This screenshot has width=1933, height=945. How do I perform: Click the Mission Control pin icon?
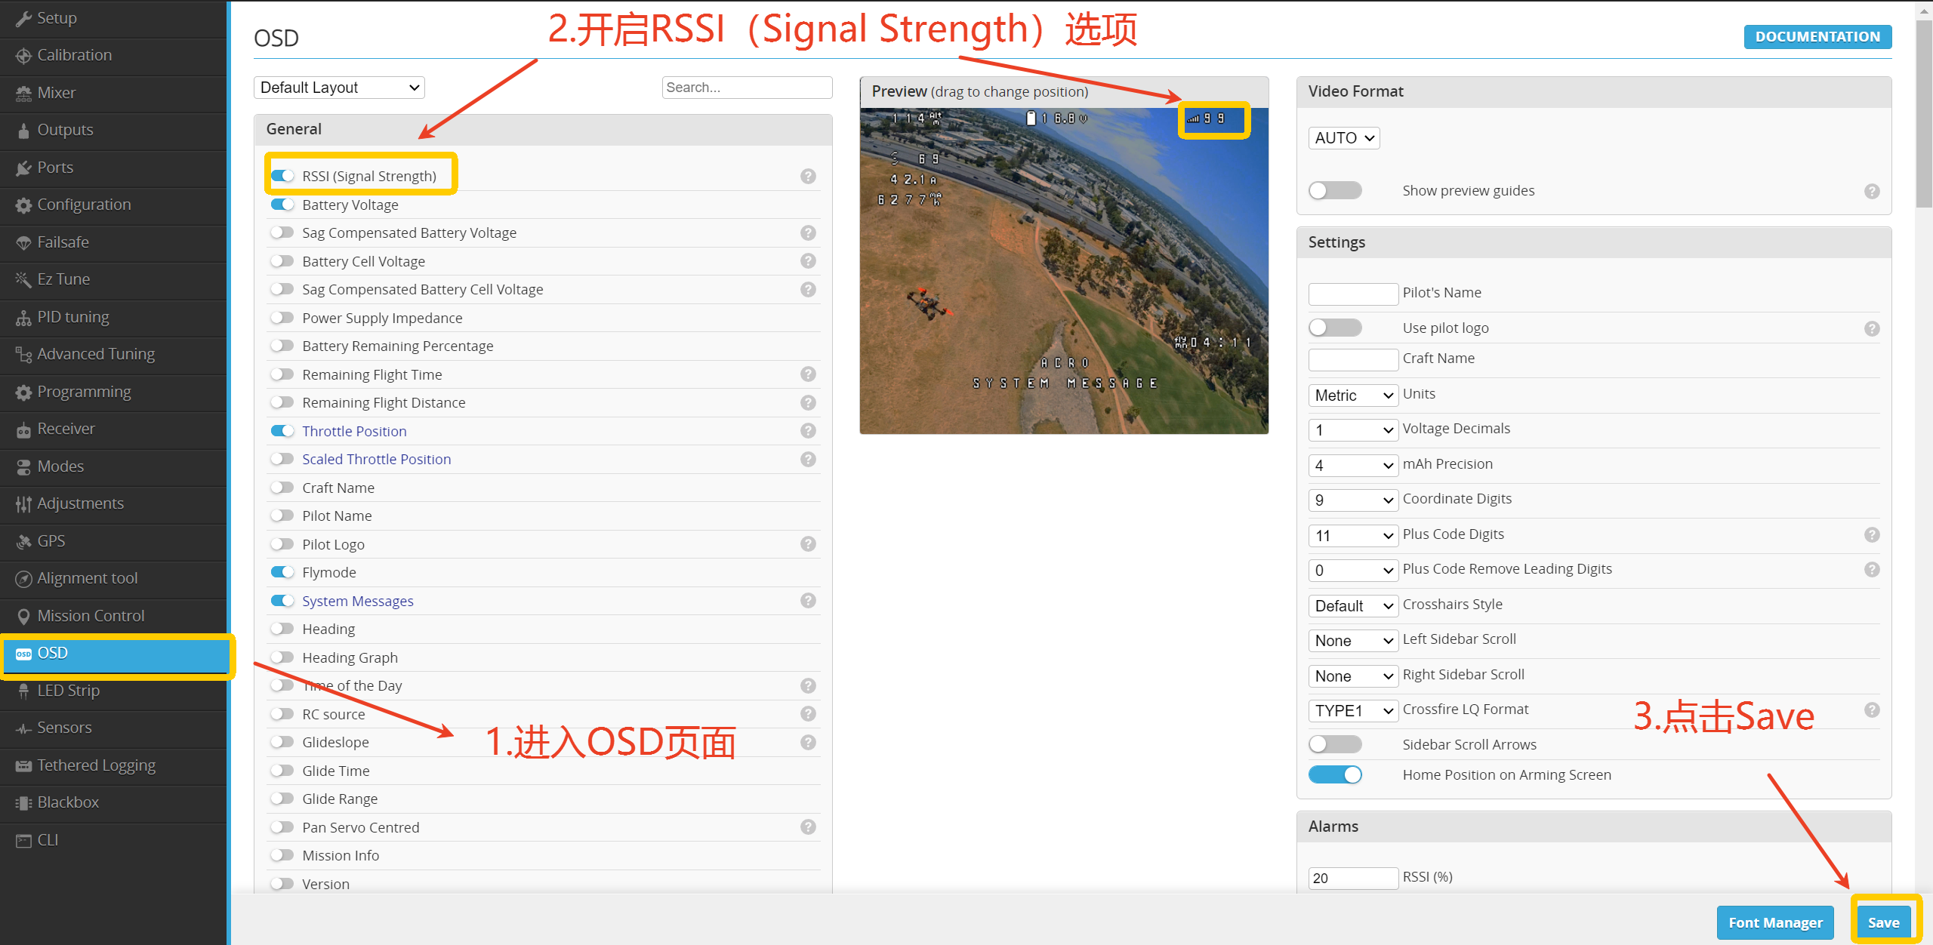(x=23, y=616)
